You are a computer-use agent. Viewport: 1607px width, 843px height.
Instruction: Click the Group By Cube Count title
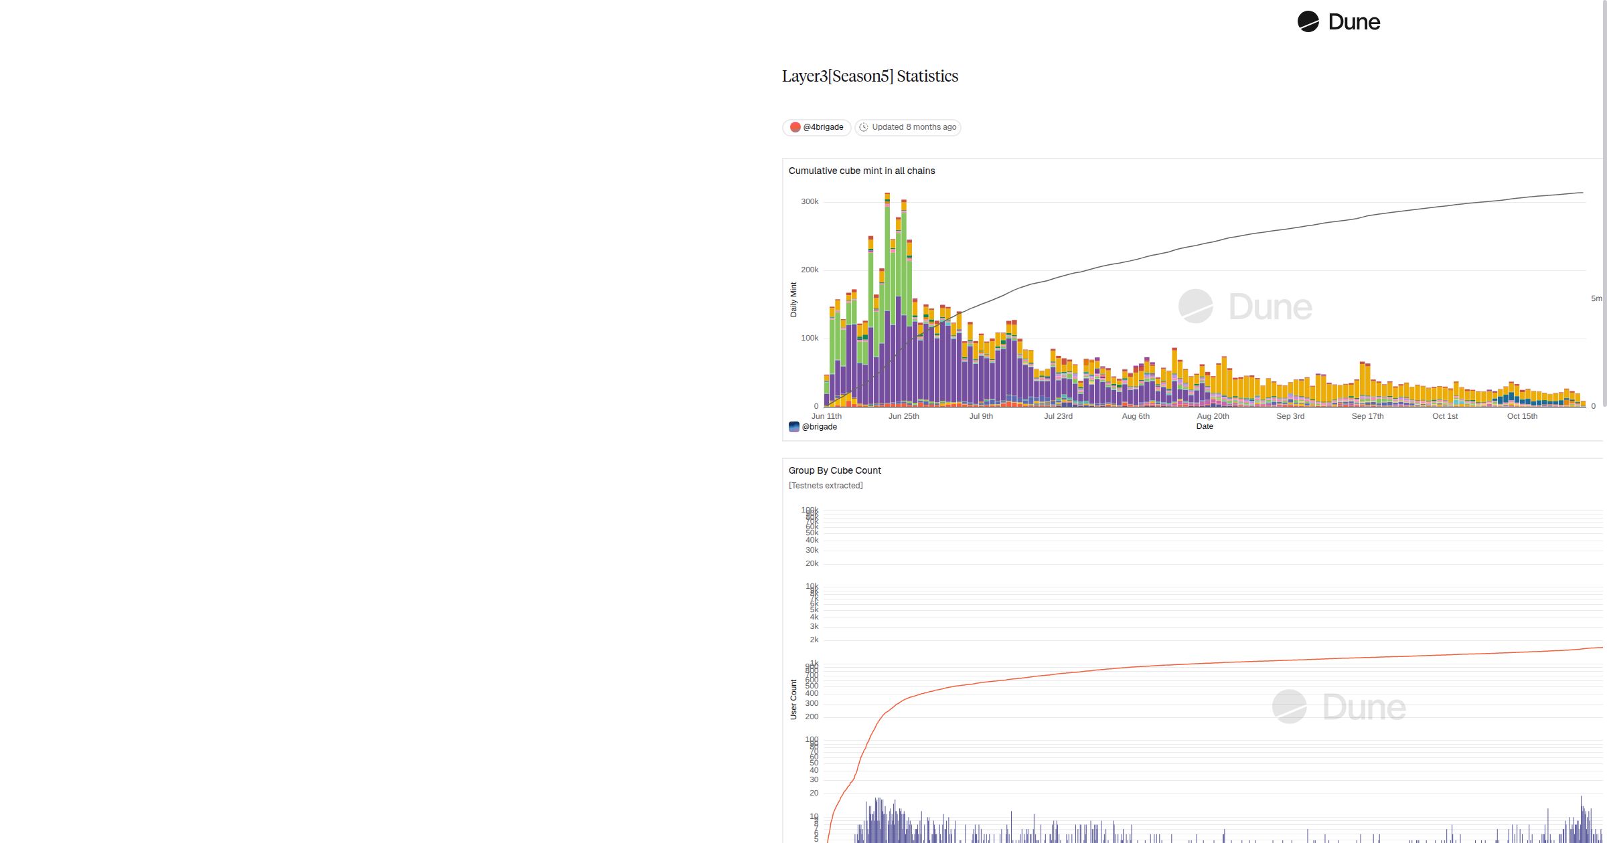tap(834, 470)
